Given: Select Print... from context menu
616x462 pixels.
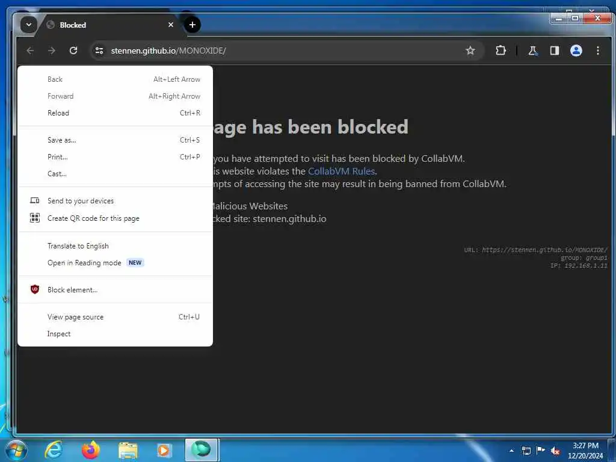Looking at the screenshot, I should pos(115,157).
